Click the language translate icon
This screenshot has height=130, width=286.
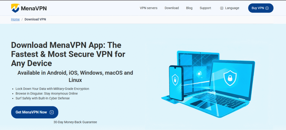click(221, 8)
